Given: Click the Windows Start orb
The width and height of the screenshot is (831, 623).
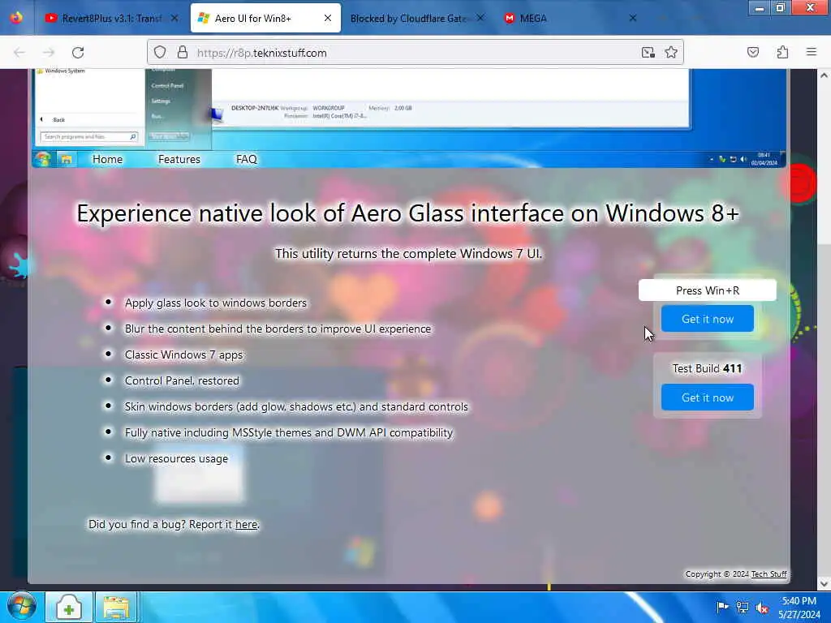Looking at the screenshot, I should point(21,607).
